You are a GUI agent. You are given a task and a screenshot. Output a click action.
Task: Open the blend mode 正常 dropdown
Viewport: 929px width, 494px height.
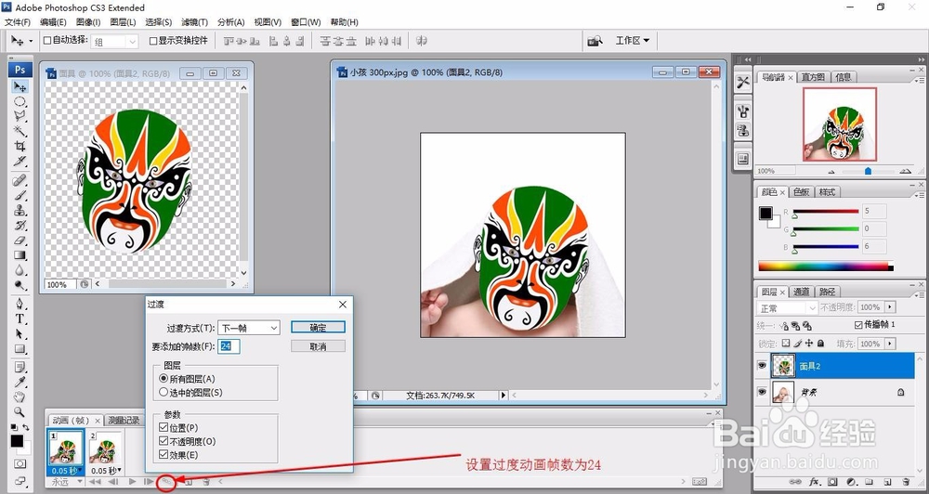pos(788,308)
